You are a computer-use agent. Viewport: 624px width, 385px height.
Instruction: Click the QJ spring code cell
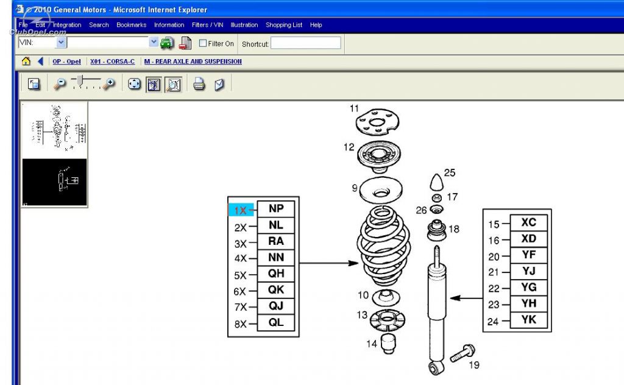pos(276,306)
